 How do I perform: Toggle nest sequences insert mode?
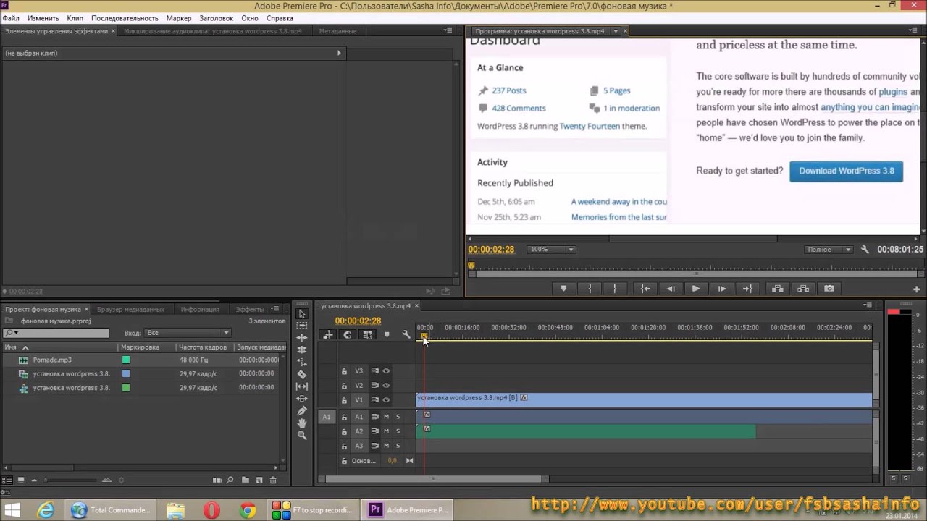point(328,334)
